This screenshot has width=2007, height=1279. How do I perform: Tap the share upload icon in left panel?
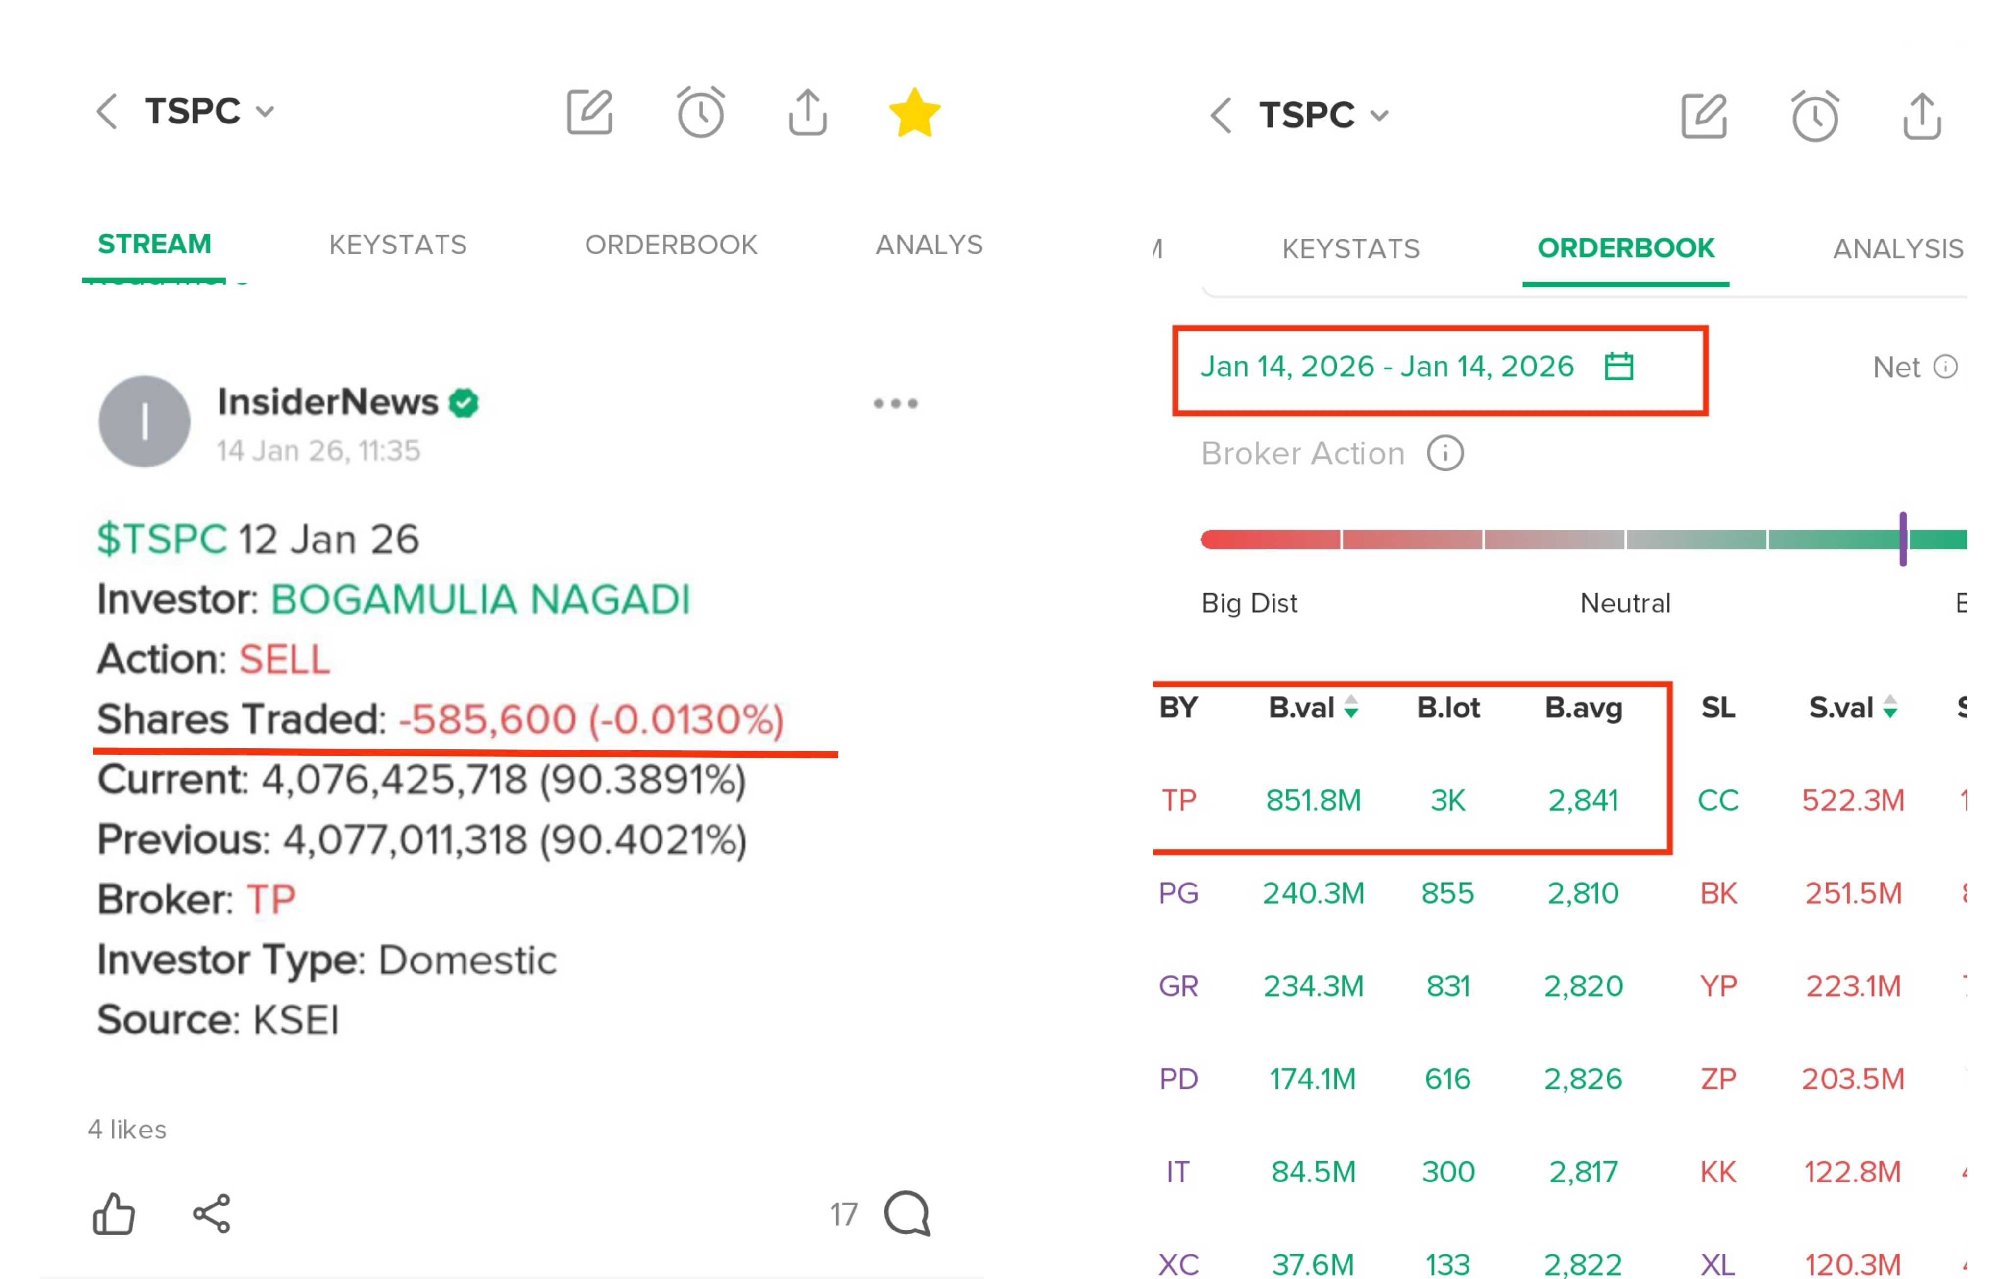click(807, 113)
